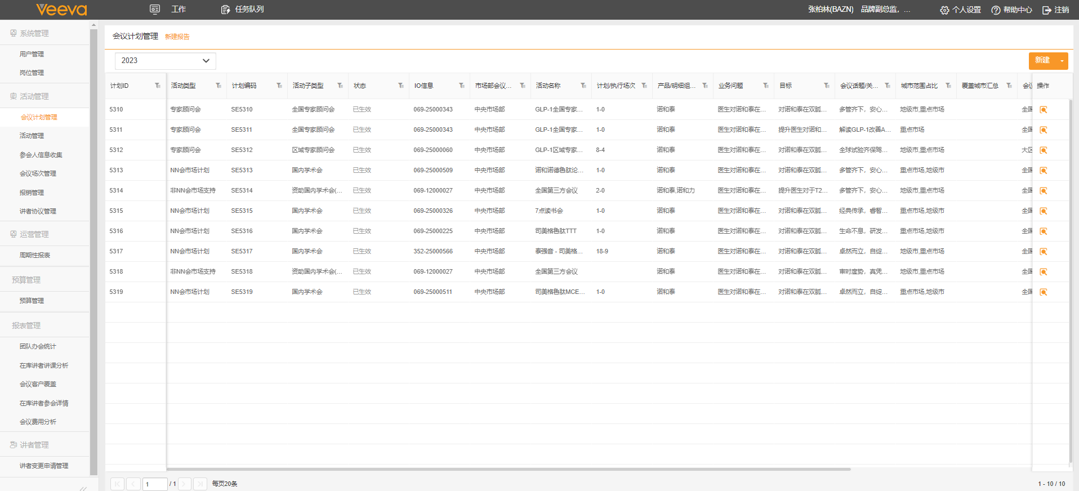Filter the 覆盖城市汇总 column
Screen dimensions: 1079x491
pos(1009,86)
